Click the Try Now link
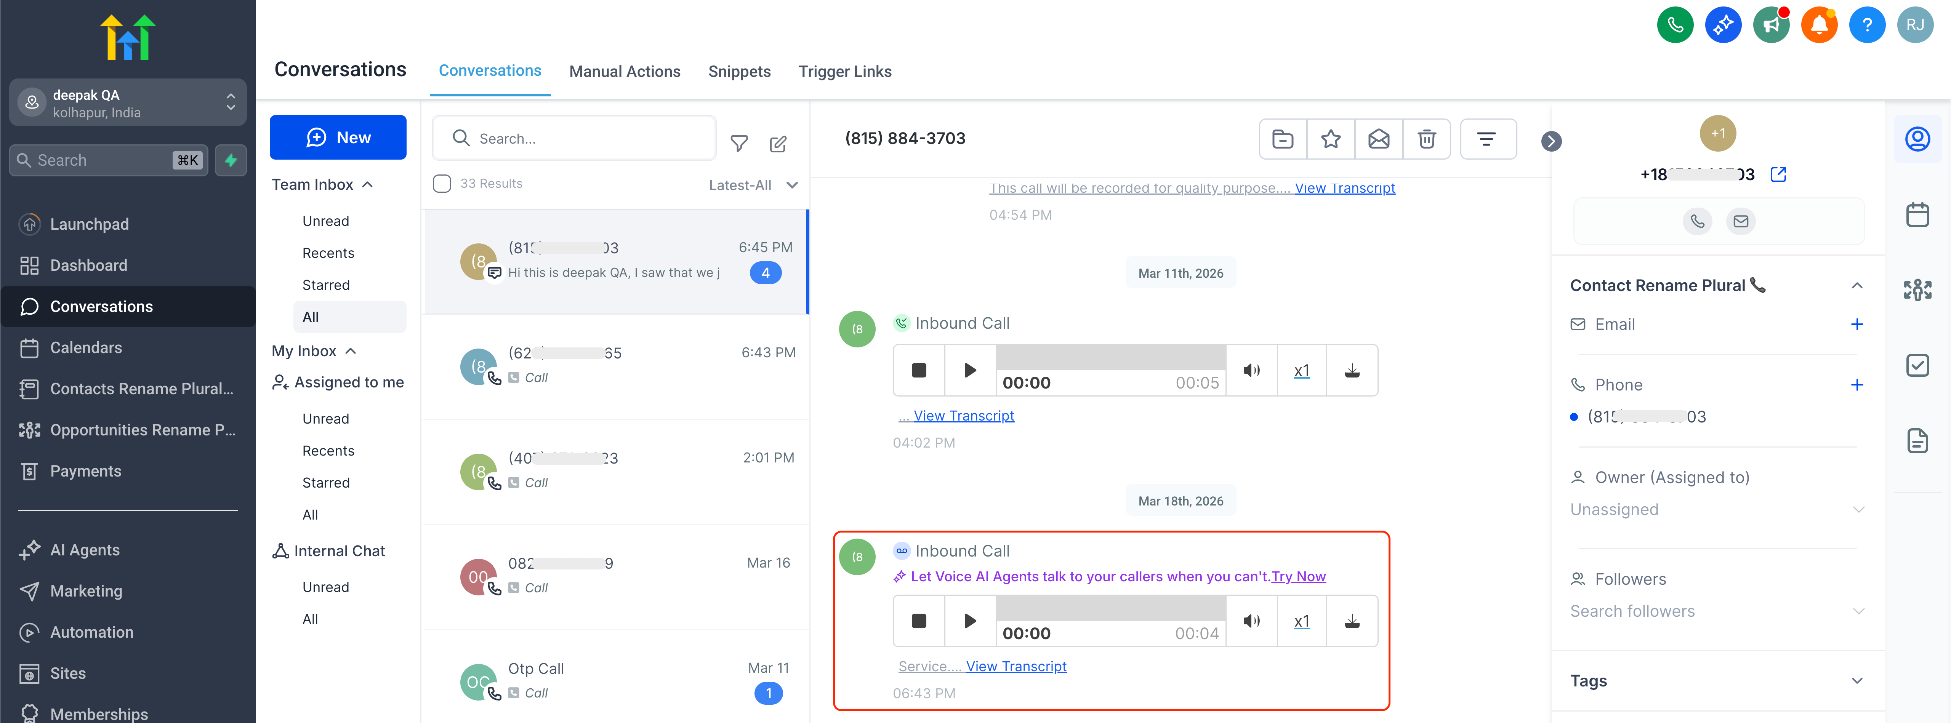Viewport: 1951px width, 723px height. [1298, 576]
